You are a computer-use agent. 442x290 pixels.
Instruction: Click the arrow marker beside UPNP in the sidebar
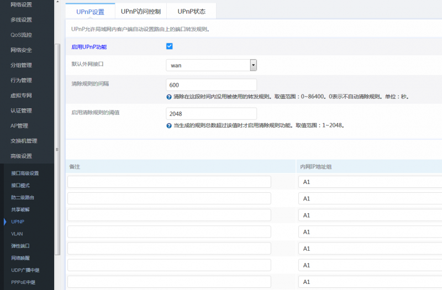[5, 222]
